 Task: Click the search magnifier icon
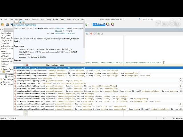140,19
